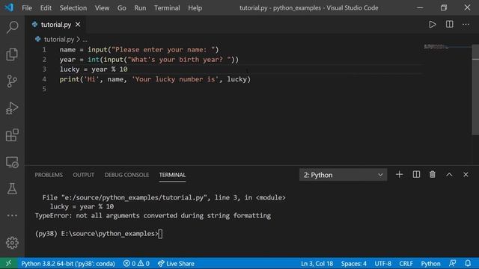
Task: Open the View menu
Action: click(x=102, y=8)
